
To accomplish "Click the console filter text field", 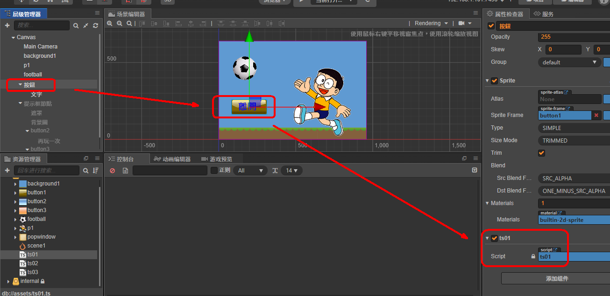I will tap(170, 171).
